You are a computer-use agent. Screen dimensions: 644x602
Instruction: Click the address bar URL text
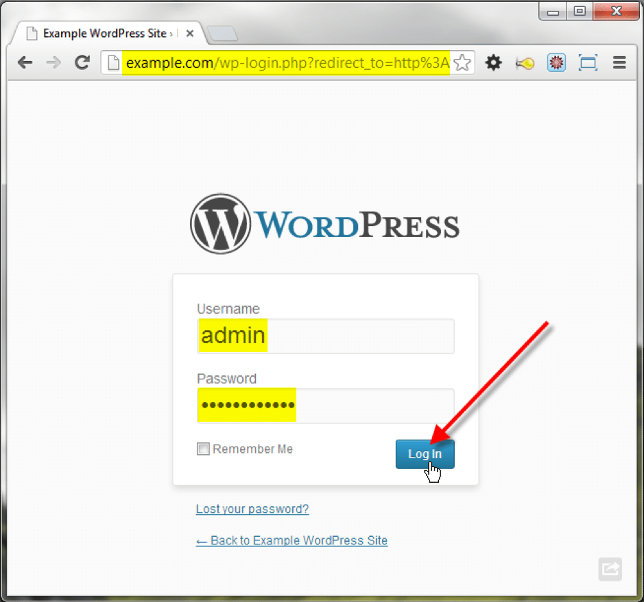point(287,63)
